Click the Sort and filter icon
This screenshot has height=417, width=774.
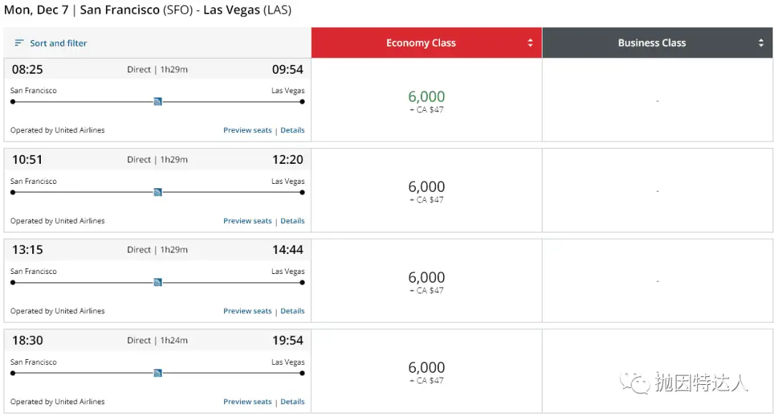coord(19,43)
